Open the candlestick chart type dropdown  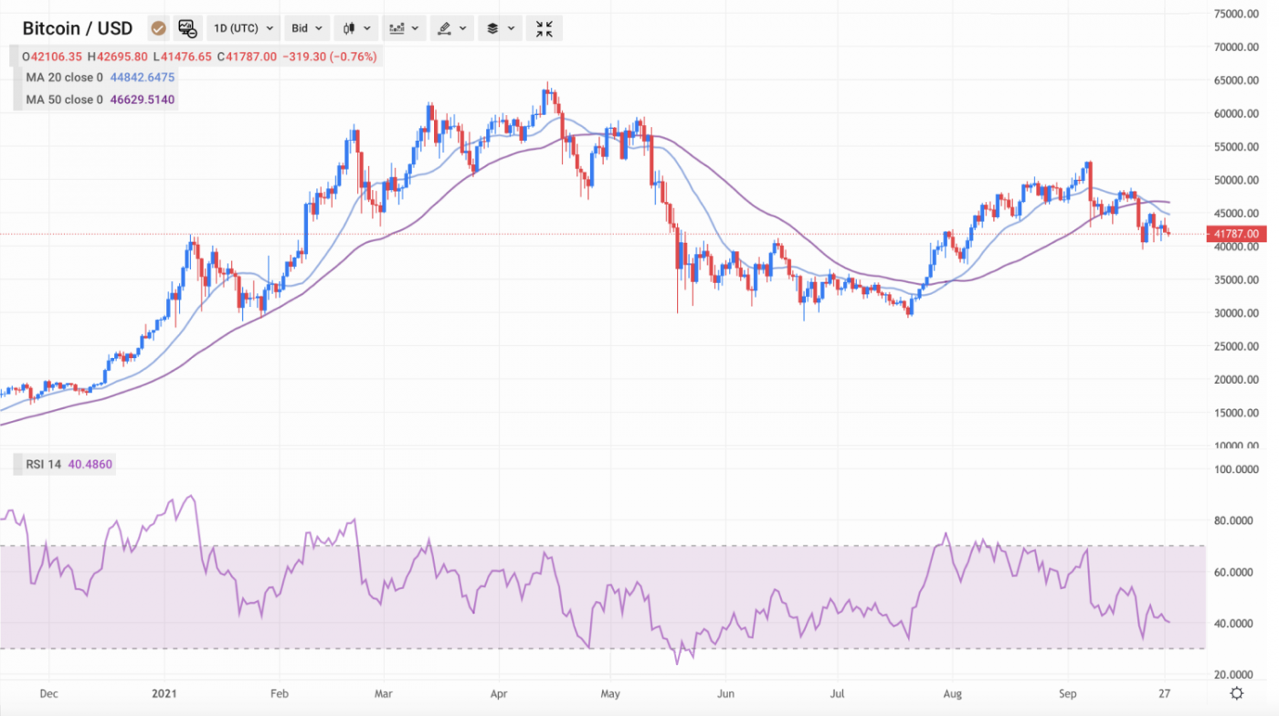click(355, 28)
